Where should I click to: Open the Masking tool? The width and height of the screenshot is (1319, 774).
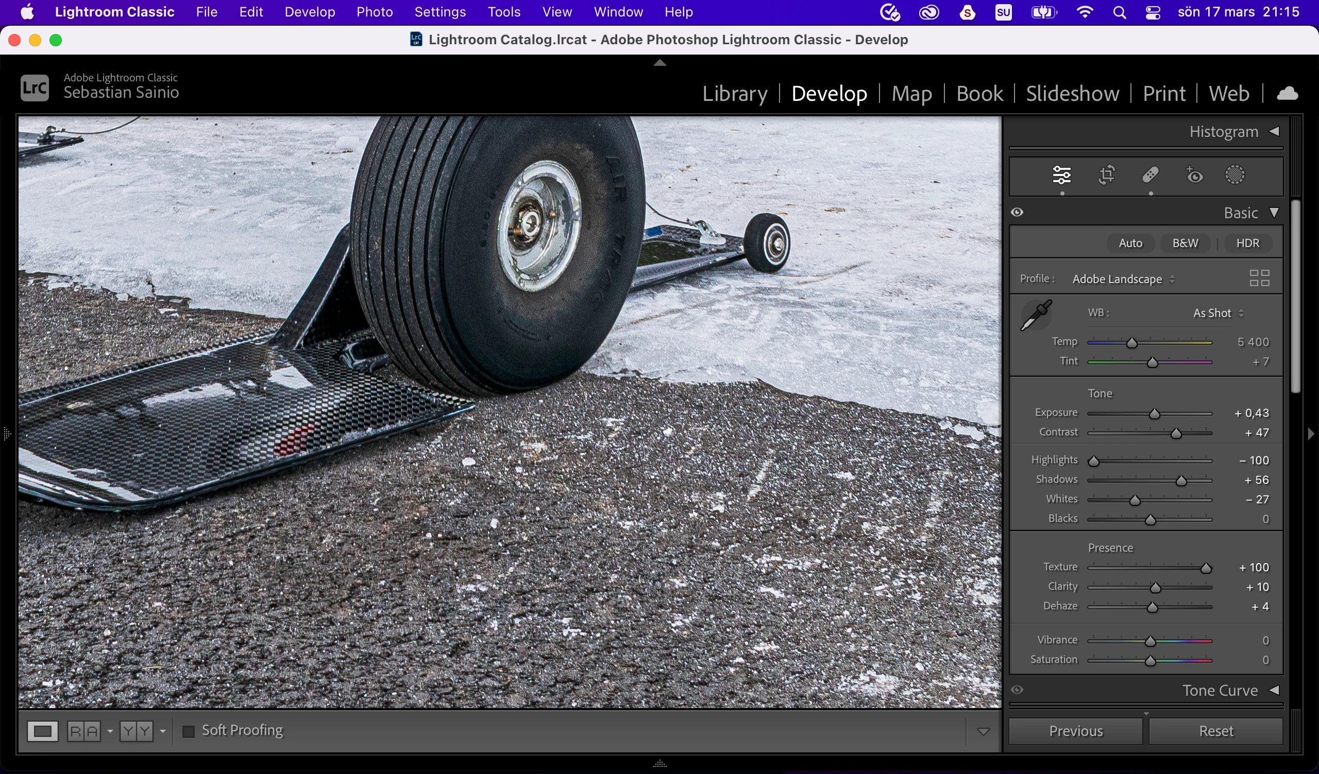(1235, 175)
